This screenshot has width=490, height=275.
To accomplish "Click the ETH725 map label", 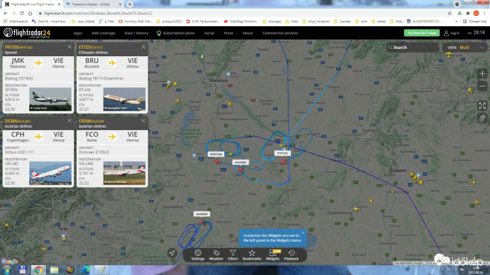I will pos(282,153).
